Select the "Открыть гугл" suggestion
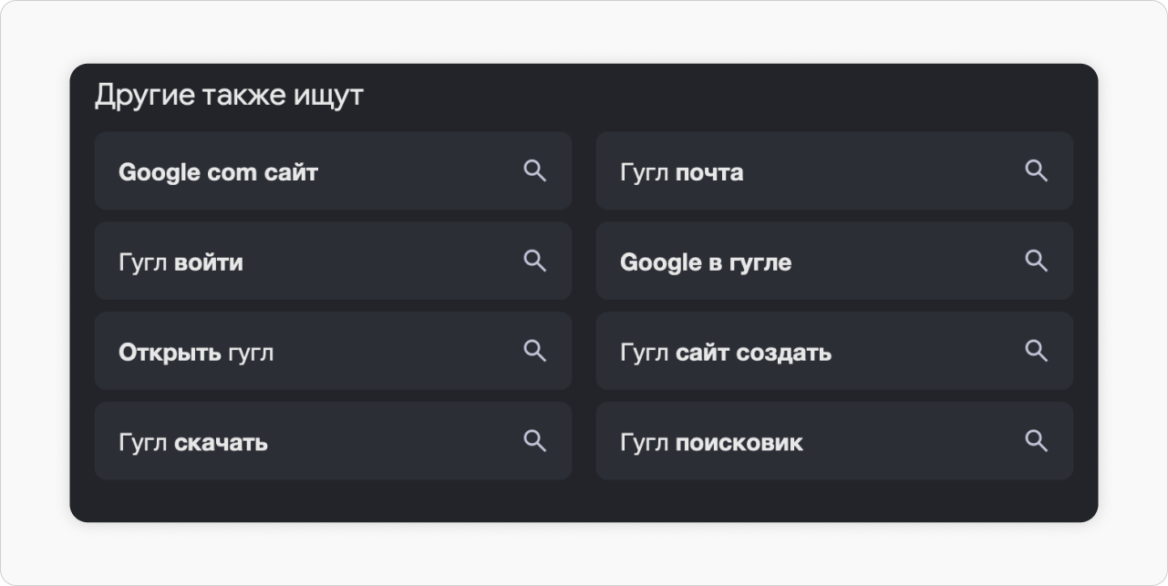The image size is (1168, 586). pos(333,351)
